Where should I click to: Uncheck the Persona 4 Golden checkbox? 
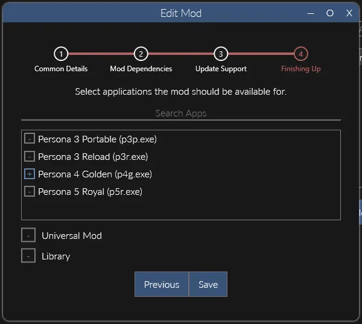click(x=30, y=174)
